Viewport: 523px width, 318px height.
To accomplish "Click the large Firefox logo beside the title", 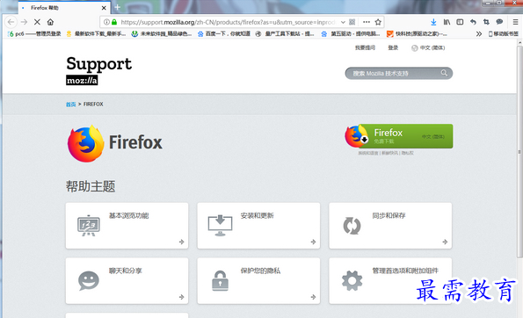I will (x=86, y=144).
